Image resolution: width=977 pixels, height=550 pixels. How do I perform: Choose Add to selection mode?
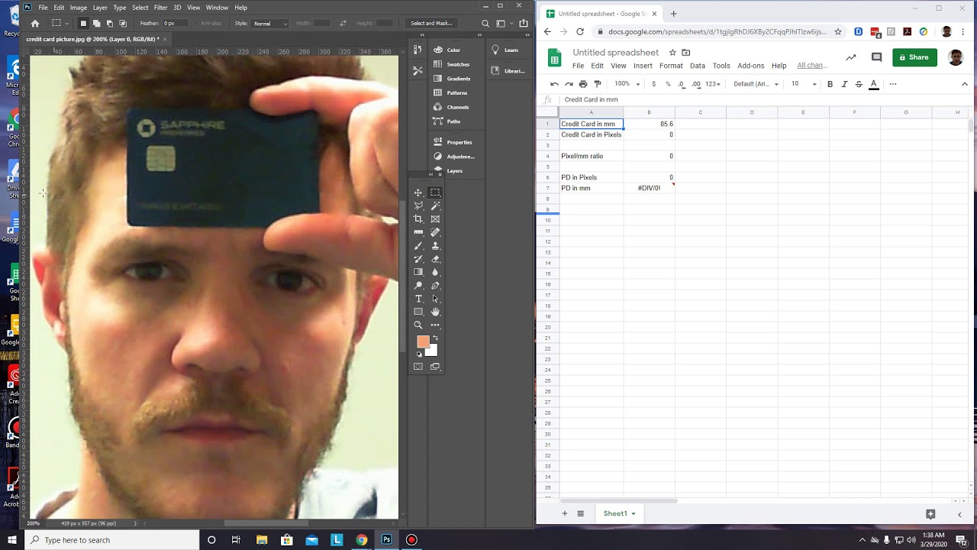(x=96, y=24)
